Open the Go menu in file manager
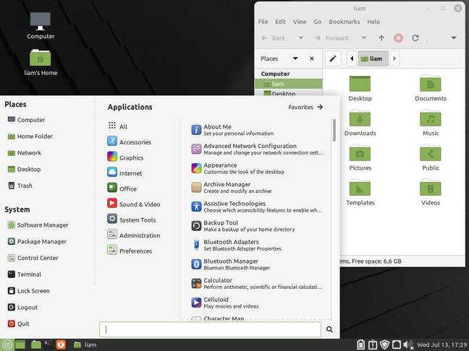The width and height of the screenshot is (469, 351). [x=317, y=22]
